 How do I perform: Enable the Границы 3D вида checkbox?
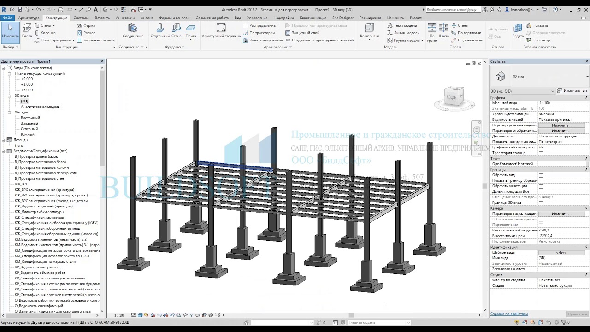[541, 203]
